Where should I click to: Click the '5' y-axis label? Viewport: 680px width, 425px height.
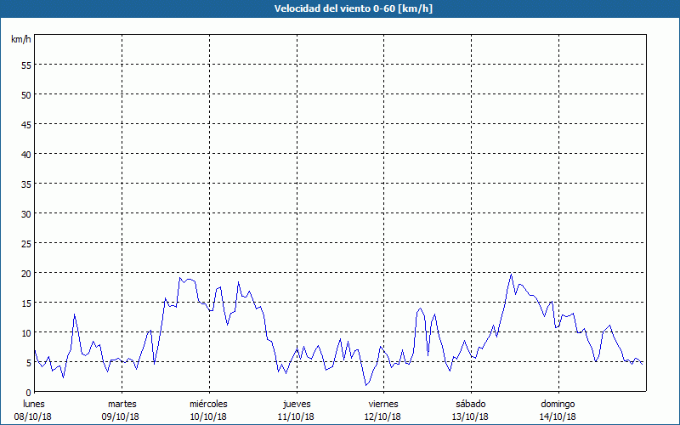[29, 363]
